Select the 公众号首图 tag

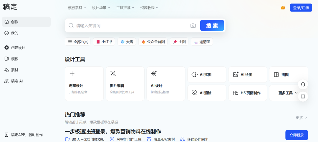click(153, 42)
